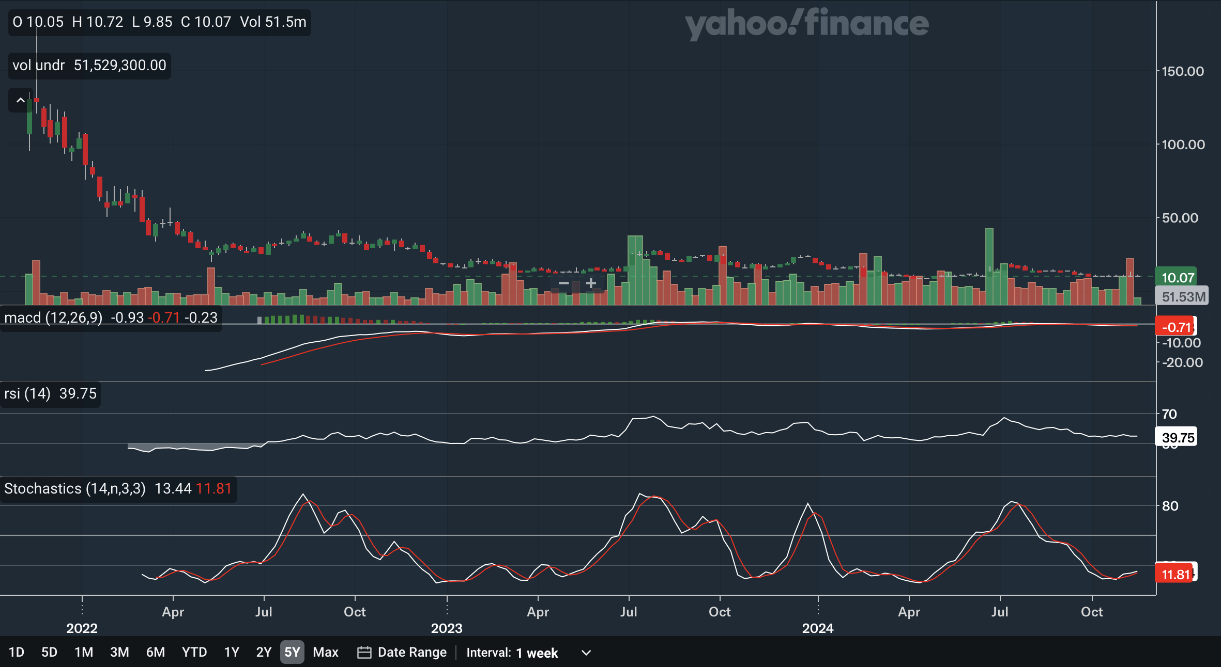This screenshot has height=667, width=1221.
Task: Click the Interval dropdown chevron arrow
Action: [x=586, y=653]
